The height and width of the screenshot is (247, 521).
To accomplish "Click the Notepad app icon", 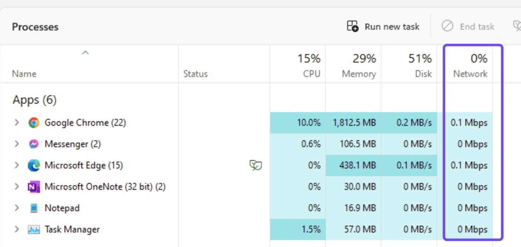I will (x=34, y=208).
